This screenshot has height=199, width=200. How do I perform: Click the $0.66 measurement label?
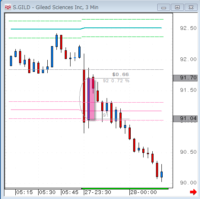120,74
